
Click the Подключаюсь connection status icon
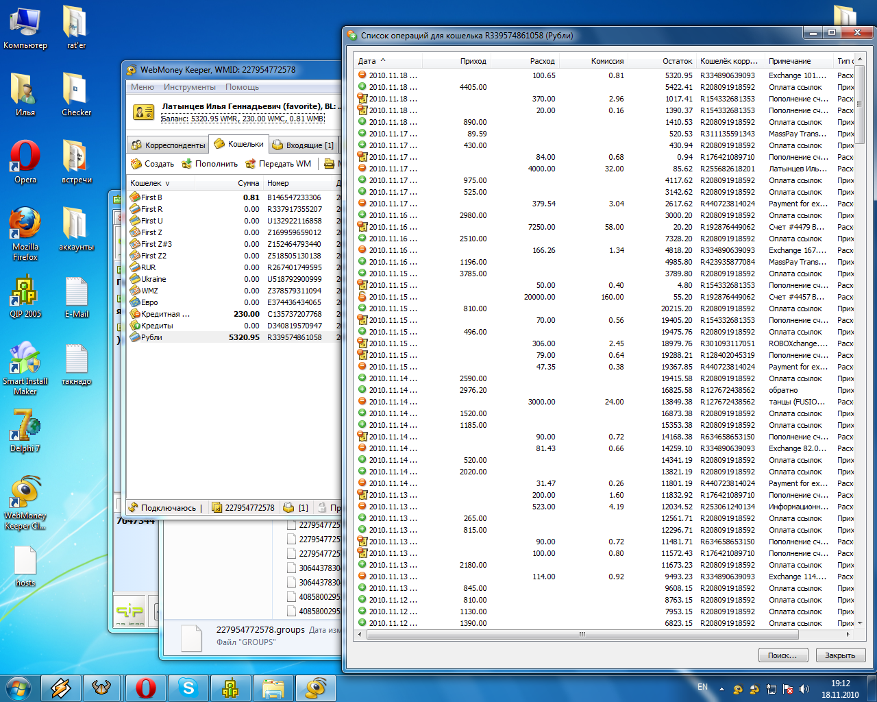(x=134, y=508)
